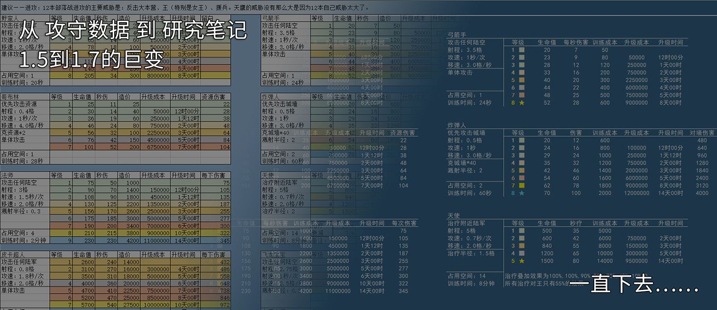Select the 秒疗 column header
Image resolution: width=717 pixels, height=310 pixels.
pyautogui.click(x=576, y=223)
